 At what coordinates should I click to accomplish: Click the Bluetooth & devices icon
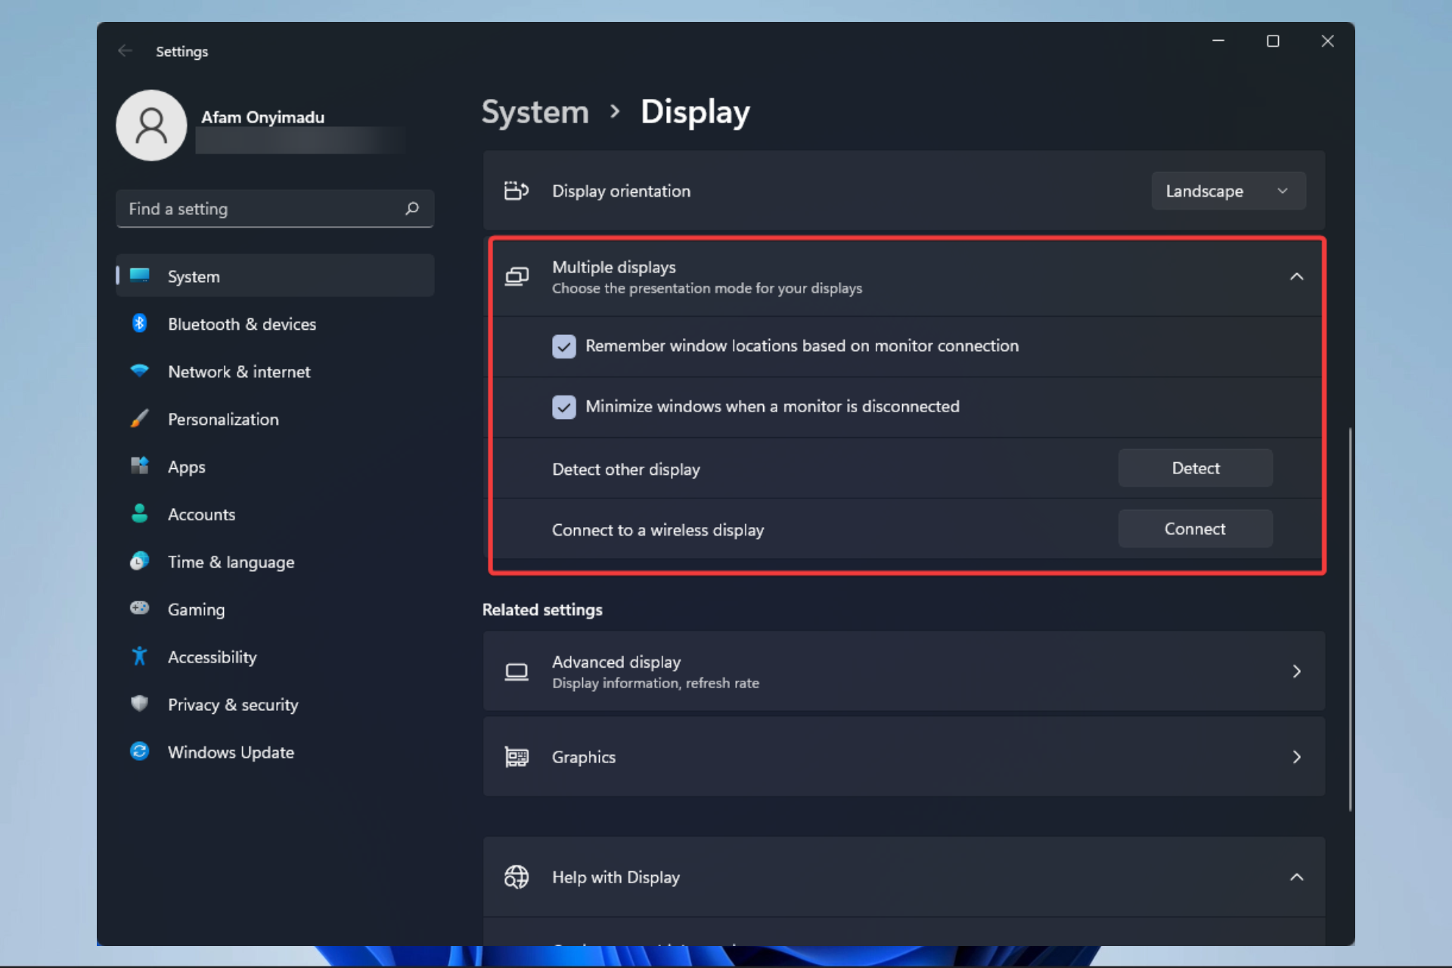pyautogui.click(x=139, y=324)
